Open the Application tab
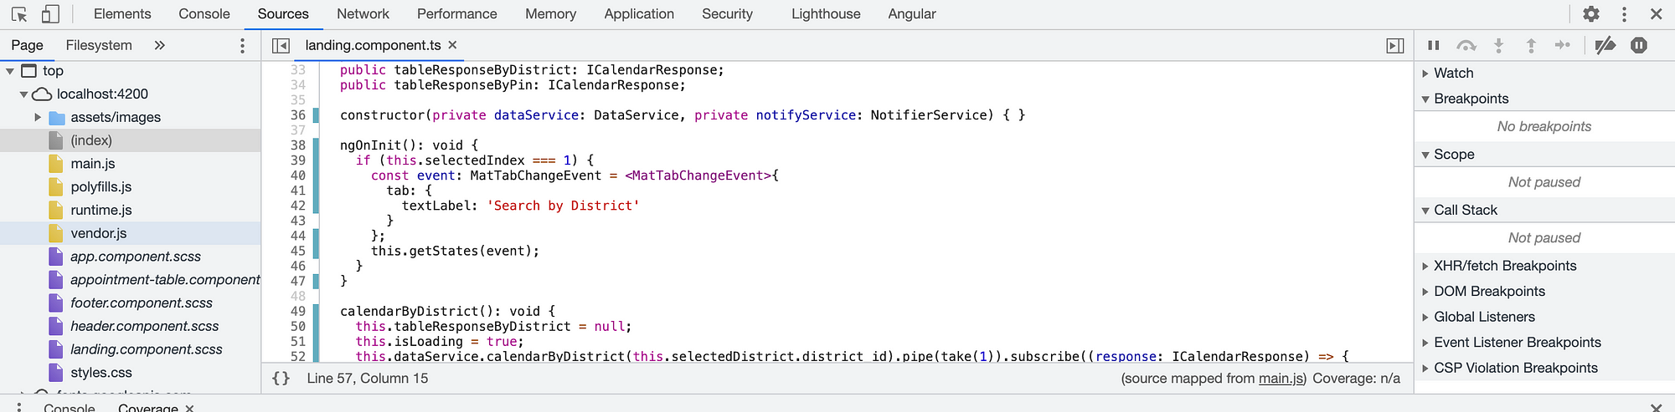The height and width of the screenshot is (412, 1675). pyautogui.click(x=639, y=14)
